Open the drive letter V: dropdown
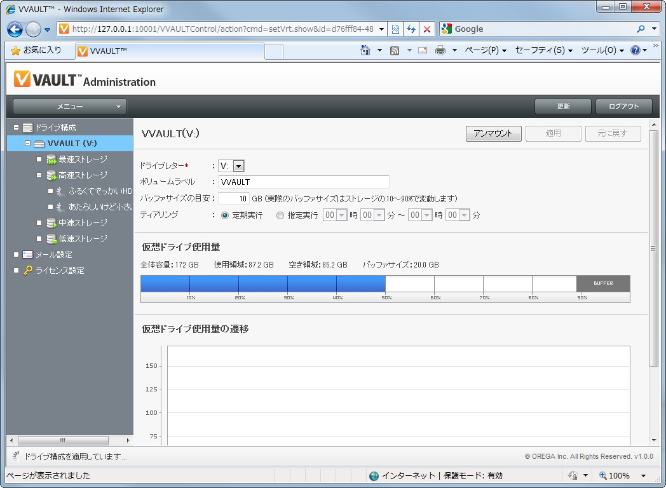This screenshot has height=488, width=666. (x=238, y=165)
